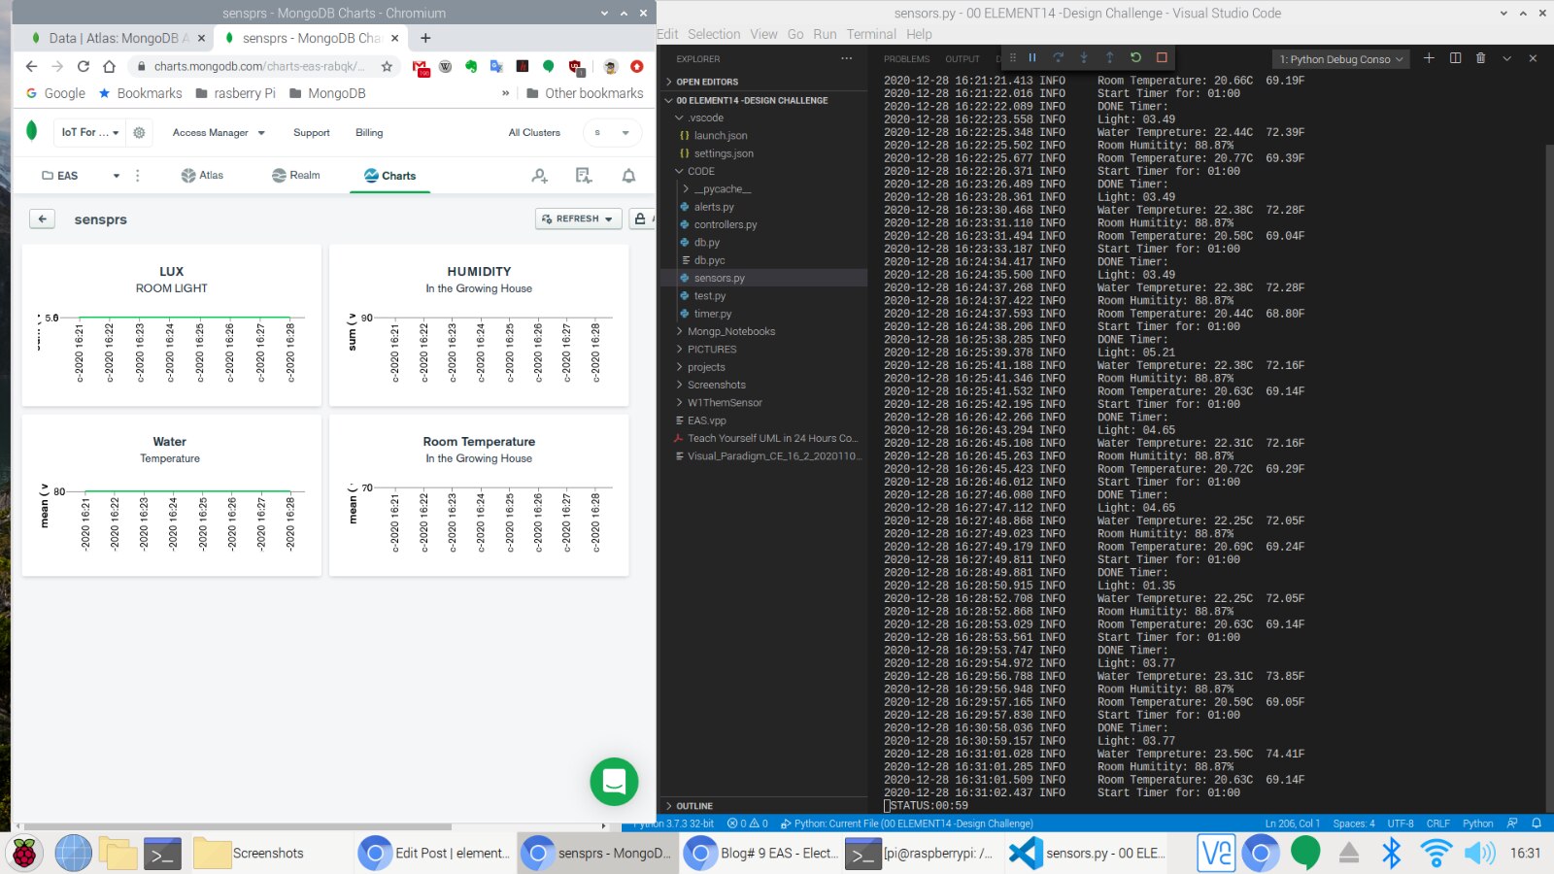Viewport: 1554px width, 874px height.
Task: Open the Python Debug Console terminal dropdown
Action: click(1340, 59)
